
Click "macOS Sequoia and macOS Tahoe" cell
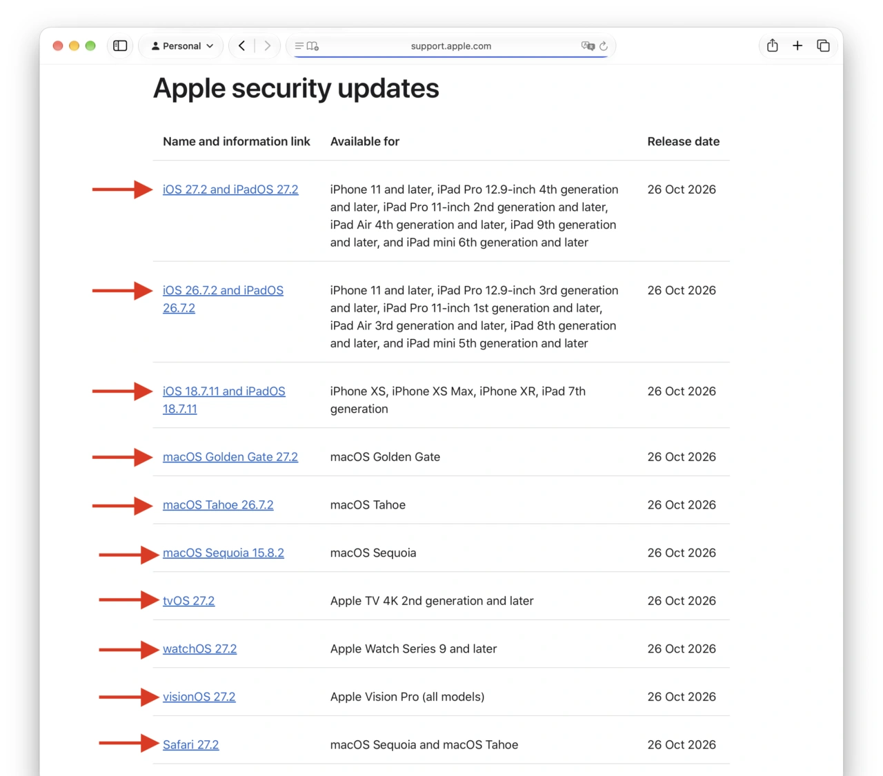424,745
